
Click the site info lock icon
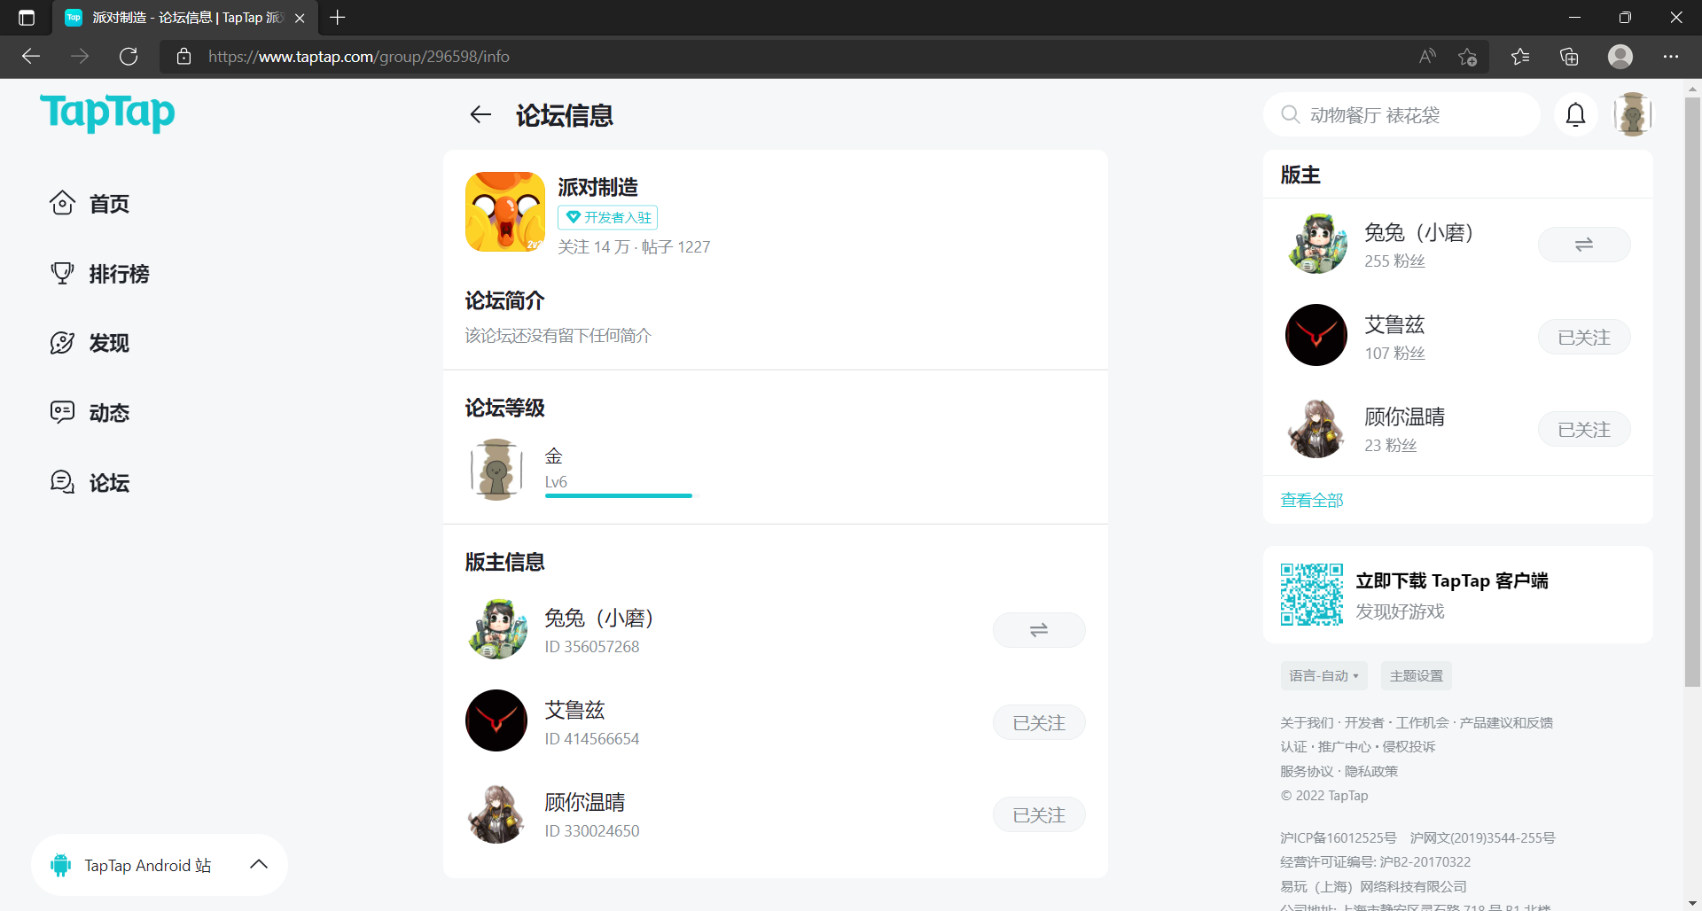click(x=184, y=57)
